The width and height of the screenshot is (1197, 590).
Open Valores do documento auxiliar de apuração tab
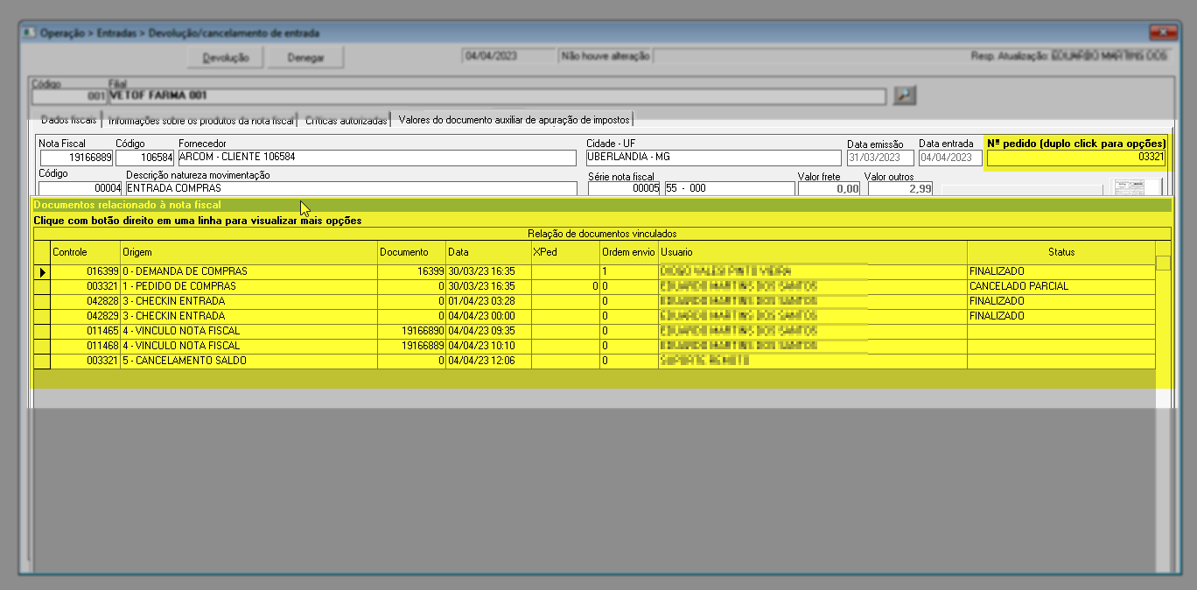(514, 120)
